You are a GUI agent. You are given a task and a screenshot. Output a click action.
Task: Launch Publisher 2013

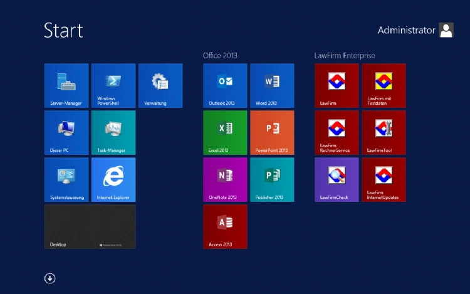coord(272,179)
